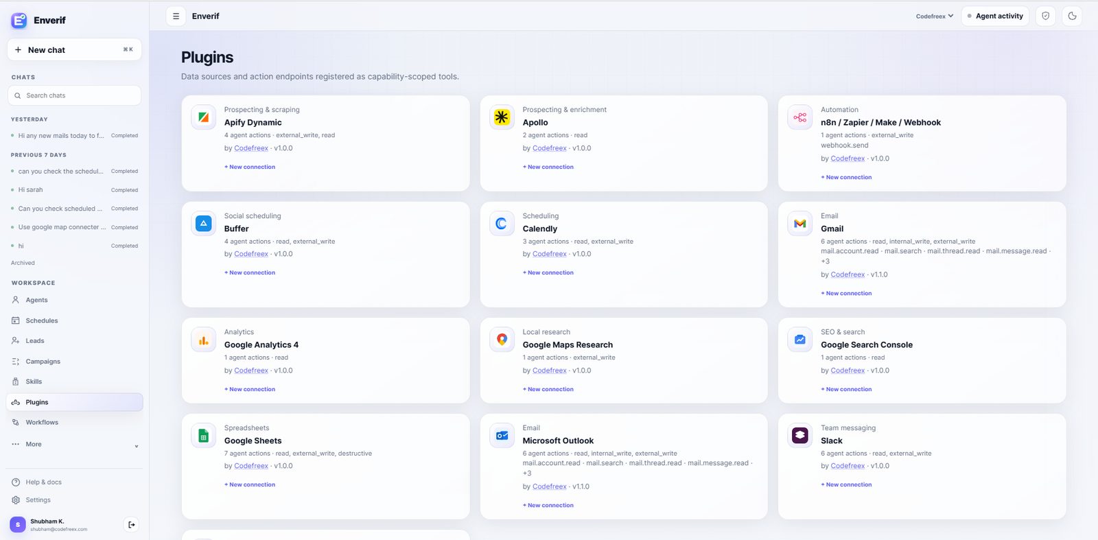Click the Microsoft Outlook plugin icon
Viewport: 1098px width, 540px height.
502,436
